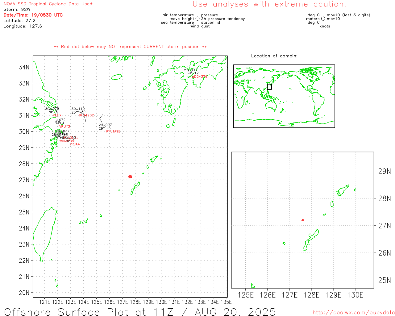
Task: Click the red dot disclaimer text
Action: (x=130, y=47)
